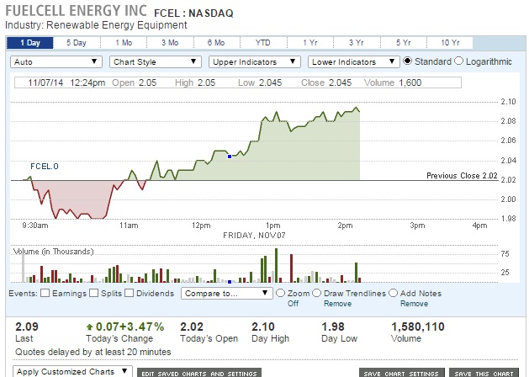Check the Dividends events checkbox

coord(130,294)
